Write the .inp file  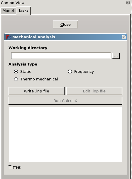pyautogui.click(x=37, y=91)
